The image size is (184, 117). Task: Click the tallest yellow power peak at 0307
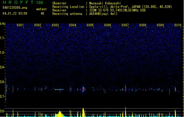tap(125, 112)
